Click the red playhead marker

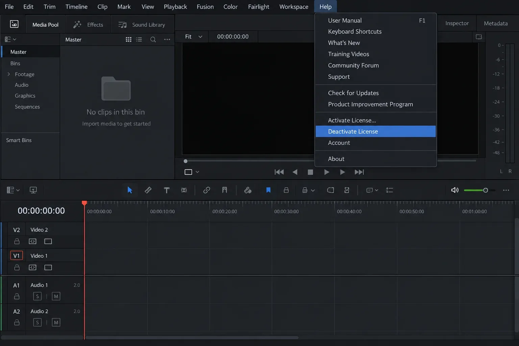click(84, 203)
